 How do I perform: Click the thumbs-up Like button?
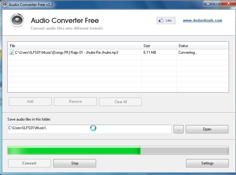click(166, 20)
